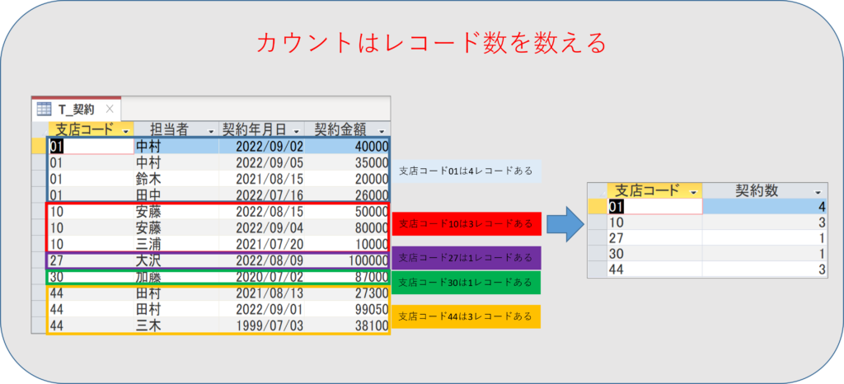844x384 pixels.
Task: Click the date cell 2022/09/02
Action: click(261, 146)
